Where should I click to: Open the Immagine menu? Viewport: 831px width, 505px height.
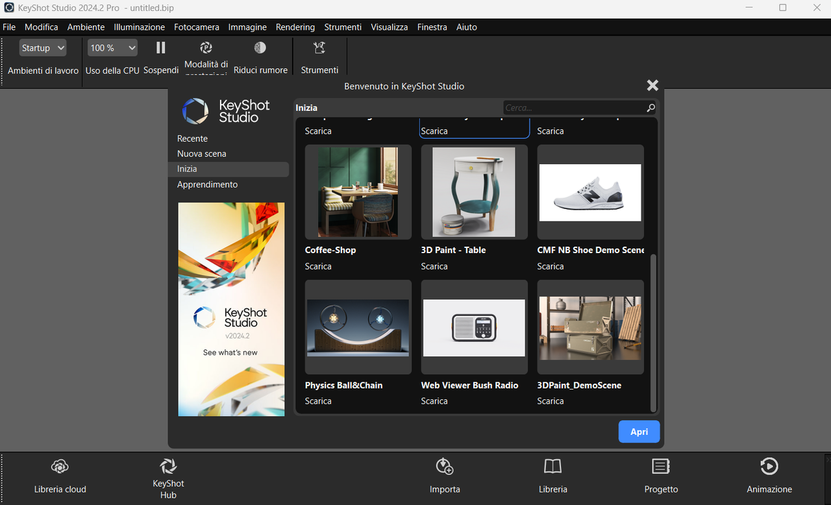click(x=247, y=27)
